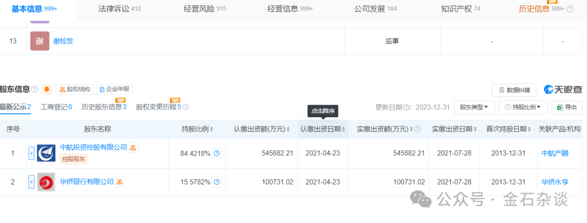
Task: Expand row 2 华侨银行有限公司 details
Action: click(32, 182)
